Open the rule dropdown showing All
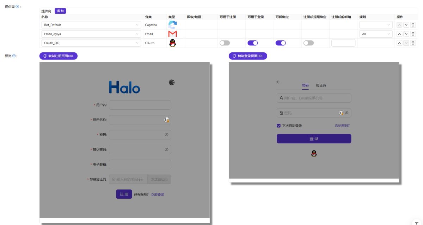This screenshot has height=225, width=423. (x=376, y=34)
